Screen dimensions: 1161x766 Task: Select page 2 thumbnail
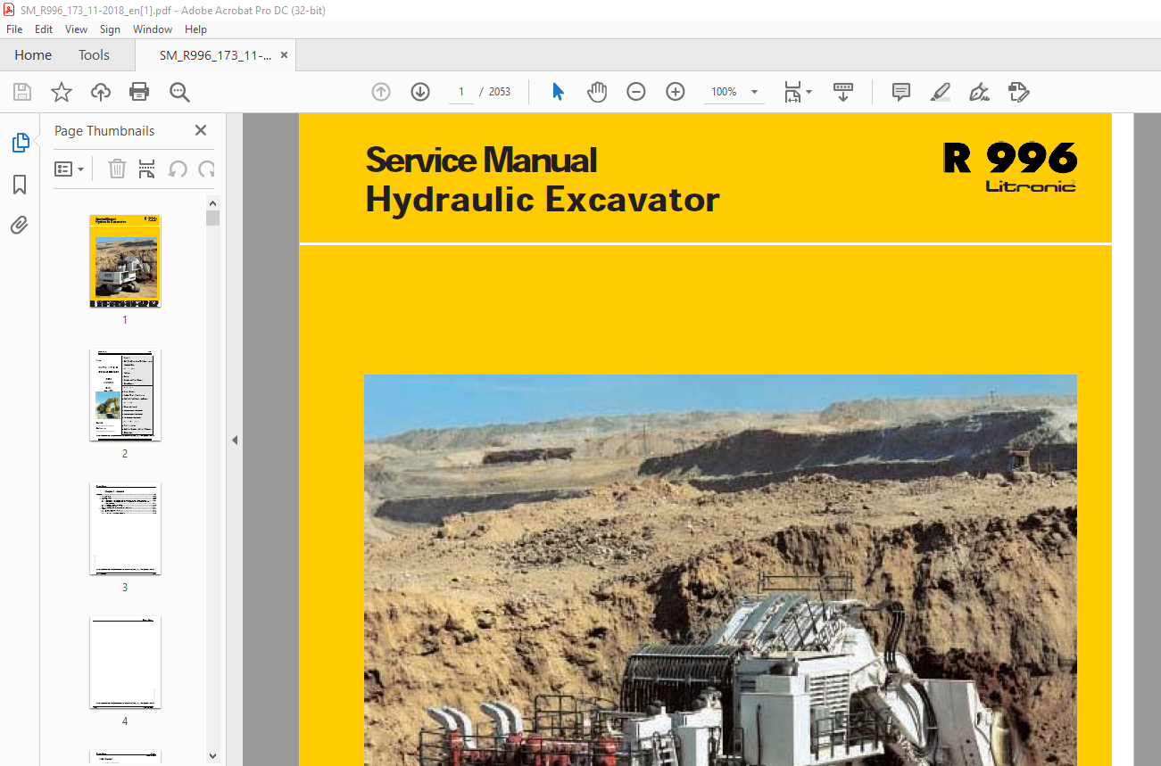tap(125, 395)
